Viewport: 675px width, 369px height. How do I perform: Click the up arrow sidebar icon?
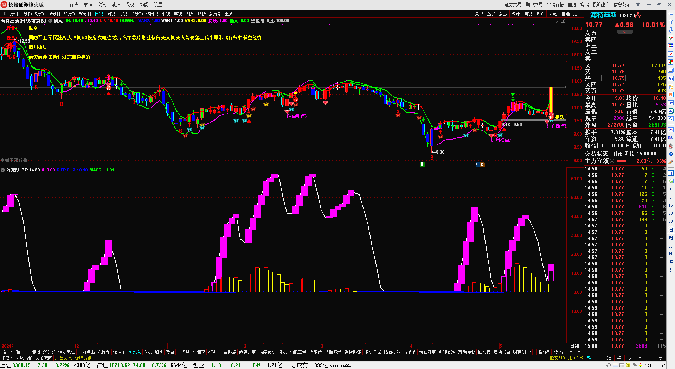coord(671,22)
